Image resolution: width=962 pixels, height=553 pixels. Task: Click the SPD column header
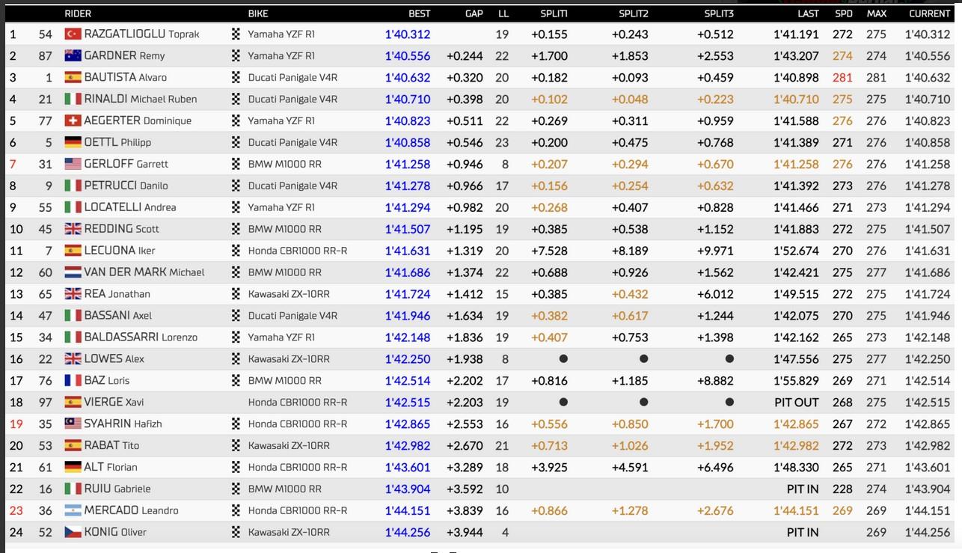[x=843, y=13]
